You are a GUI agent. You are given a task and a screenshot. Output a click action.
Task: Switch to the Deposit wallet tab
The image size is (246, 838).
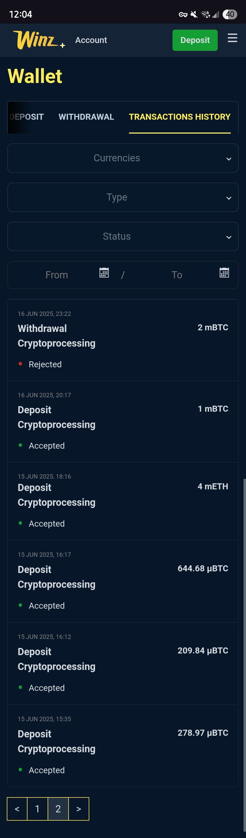(x=27, y=117)
